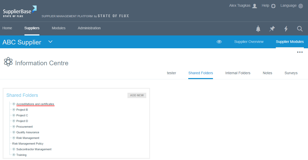Go to Supplier Overview

[249, 42]
